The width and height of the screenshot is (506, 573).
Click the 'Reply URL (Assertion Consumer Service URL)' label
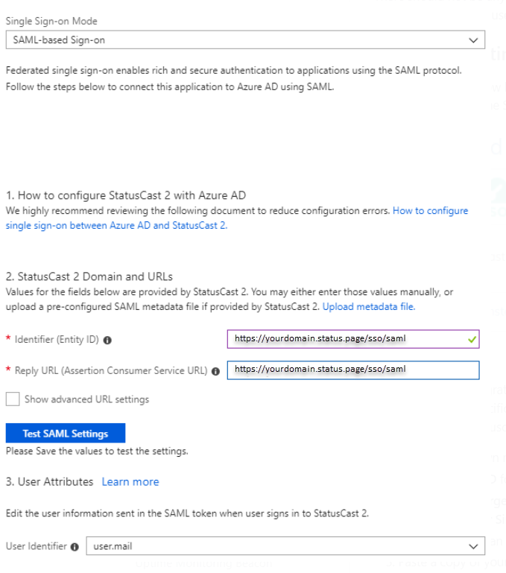click(111, 371)
